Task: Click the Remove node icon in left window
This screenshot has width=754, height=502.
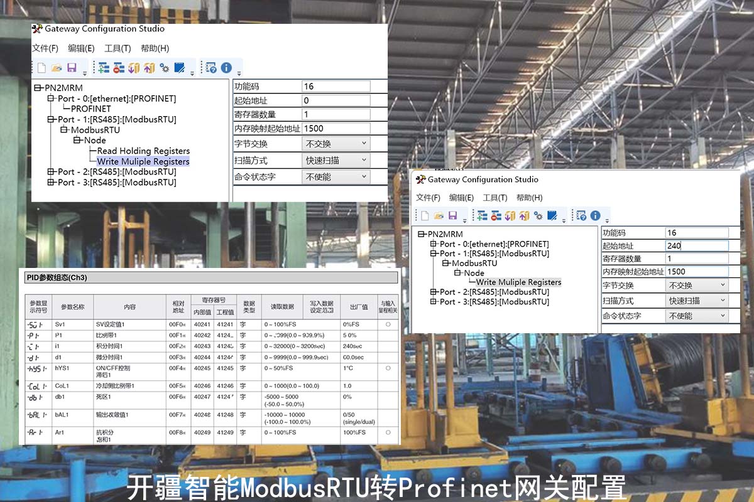Action: click(x=119, y=68)
